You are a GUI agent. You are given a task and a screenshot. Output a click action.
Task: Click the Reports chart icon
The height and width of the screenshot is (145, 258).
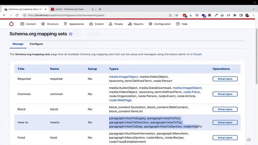130,24
